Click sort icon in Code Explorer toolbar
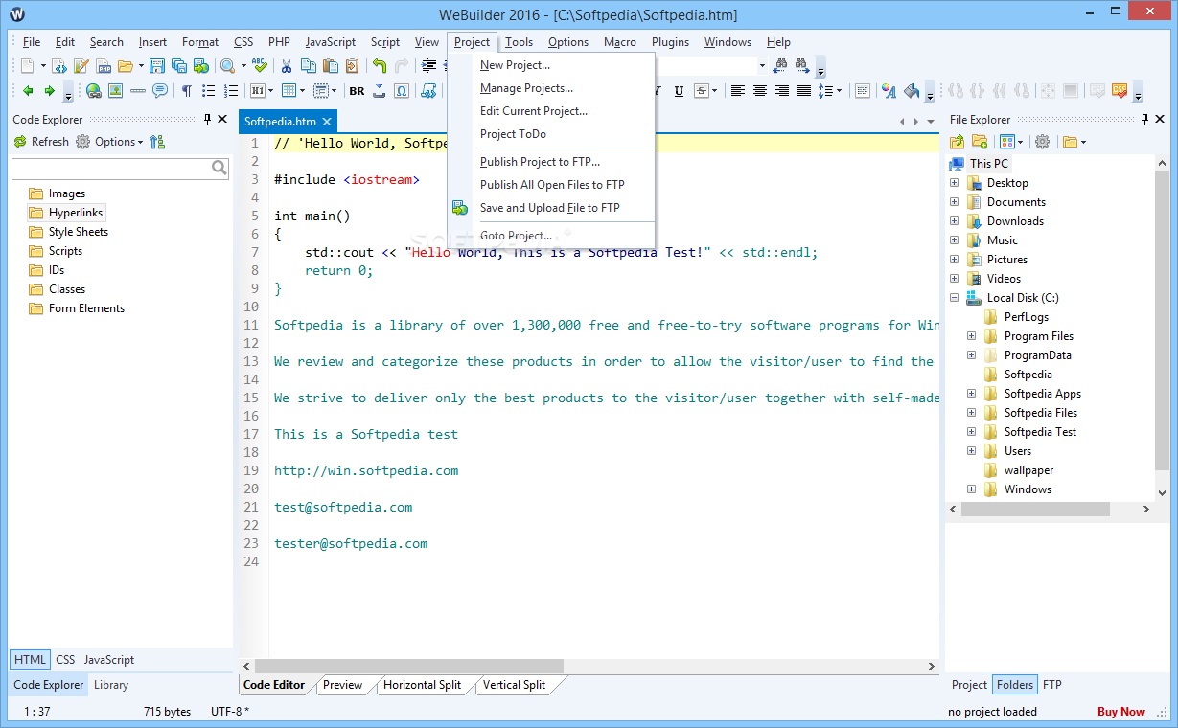Image resolution: width=1178 pixels, height=728 pixels. [x=157, y=142]
